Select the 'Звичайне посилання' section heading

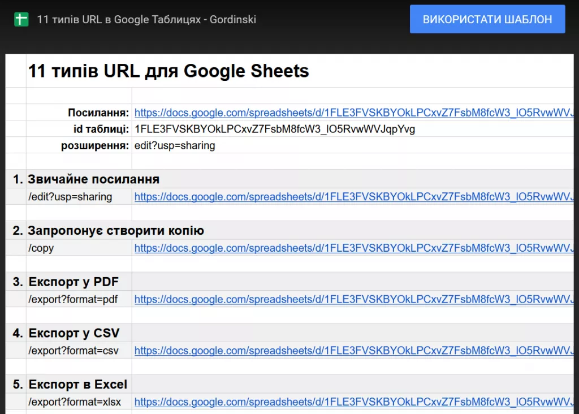[x=93, y=179]
